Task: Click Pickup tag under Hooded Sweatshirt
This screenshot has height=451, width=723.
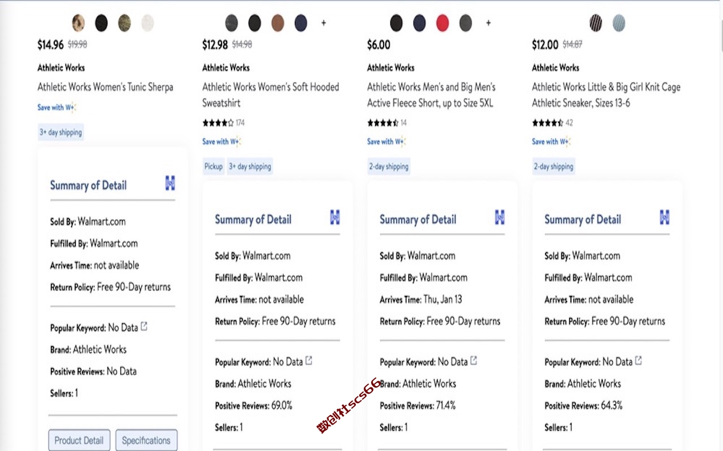Action: (214, 166)
